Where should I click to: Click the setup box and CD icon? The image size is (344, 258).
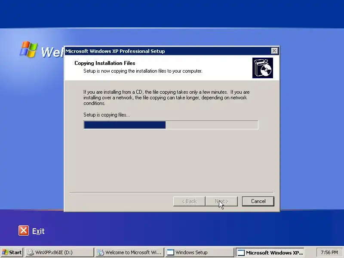263,68
